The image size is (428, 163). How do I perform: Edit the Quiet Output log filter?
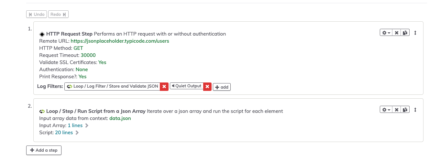[187, 86]
